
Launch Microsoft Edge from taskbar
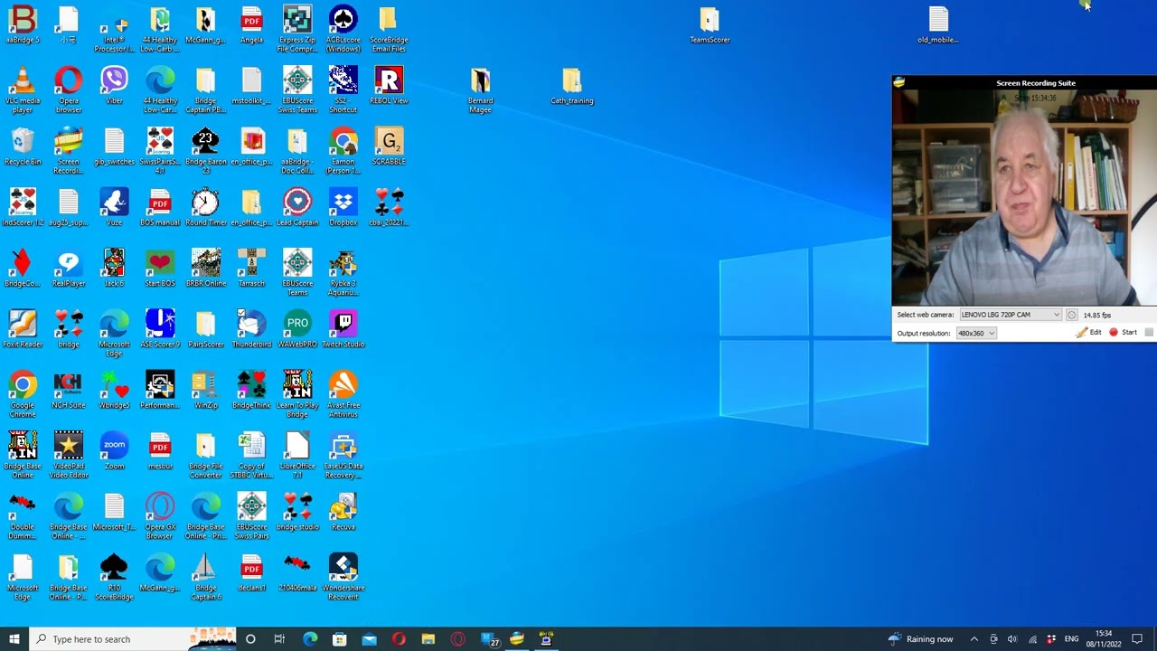pyautogui.click(x=310, y=639)
